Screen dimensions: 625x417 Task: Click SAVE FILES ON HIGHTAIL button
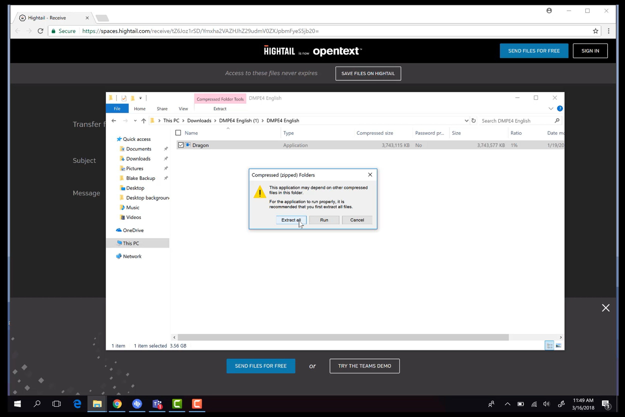point(368,73)
